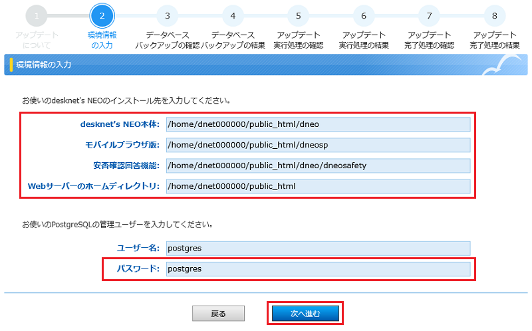This screenshot has width=532, height=331.
Task: Click the Webサーバーのホームディレクトリ label
Action: (x=94, y=186)
